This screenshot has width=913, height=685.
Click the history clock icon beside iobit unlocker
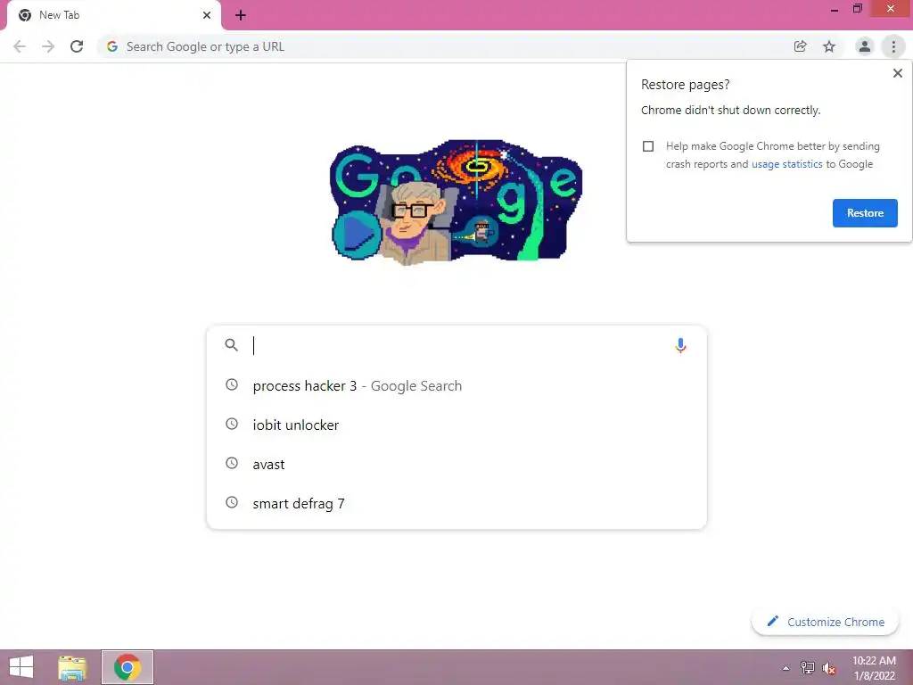[x=232, y=424]
